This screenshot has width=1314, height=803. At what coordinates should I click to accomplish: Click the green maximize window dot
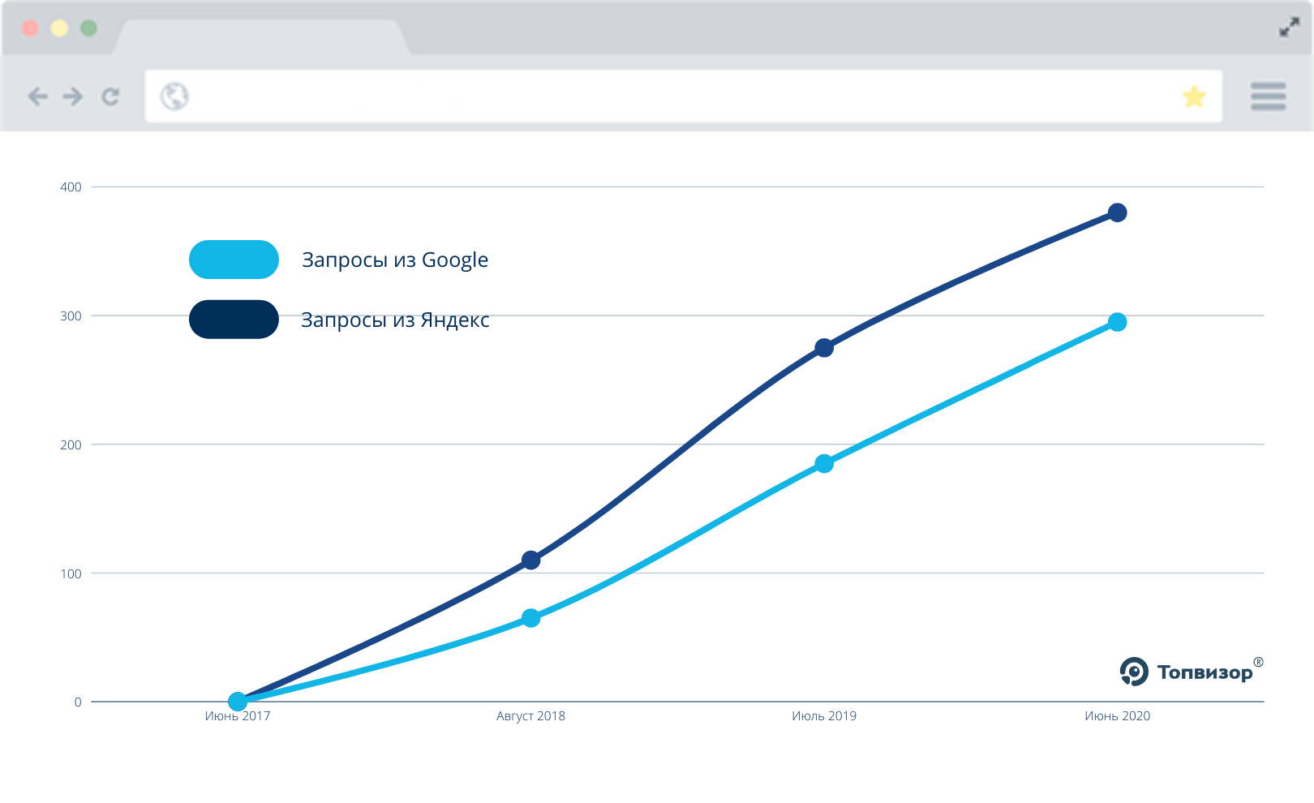88,28
